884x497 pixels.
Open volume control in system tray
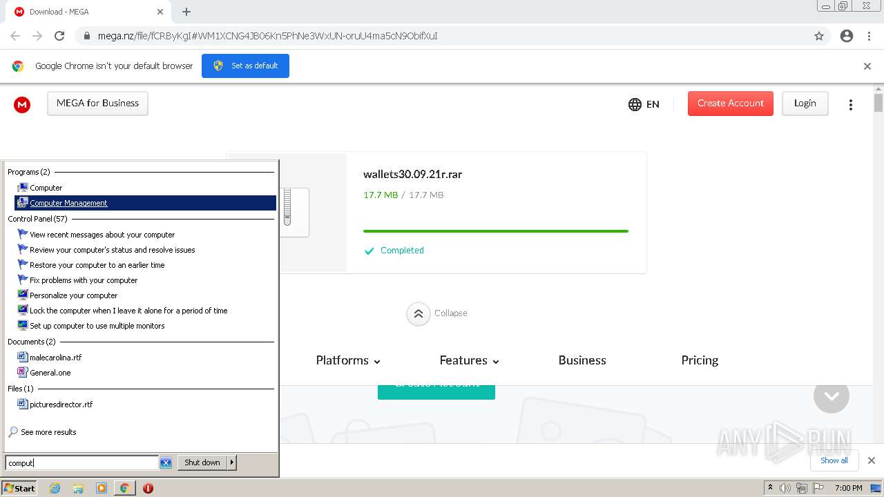(785, 488)
